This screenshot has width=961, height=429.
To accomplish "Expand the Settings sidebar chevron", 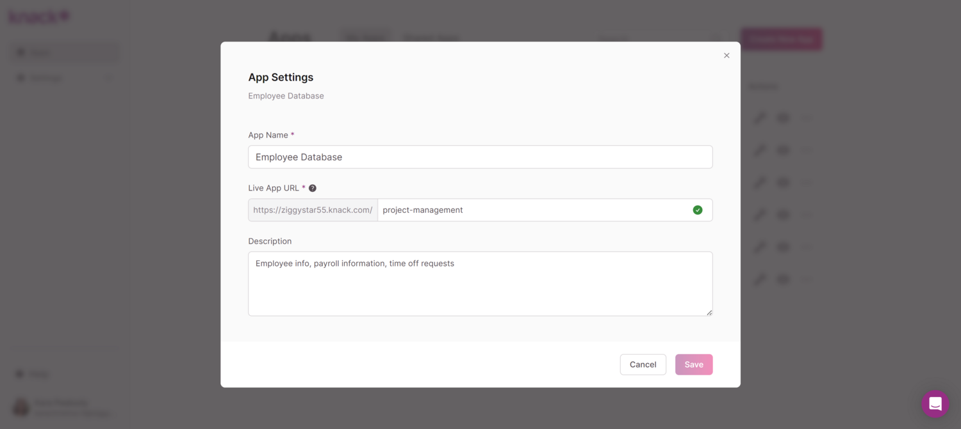I will (x=109, y=78).
